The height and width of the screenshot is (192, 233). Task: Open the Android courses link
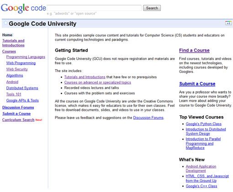[x=12, y=82]
